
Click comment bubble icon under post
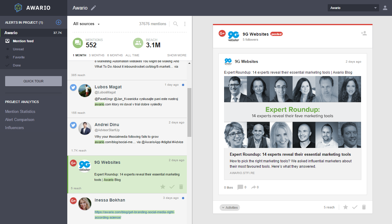pyautogui.click(x=240, y=187)
